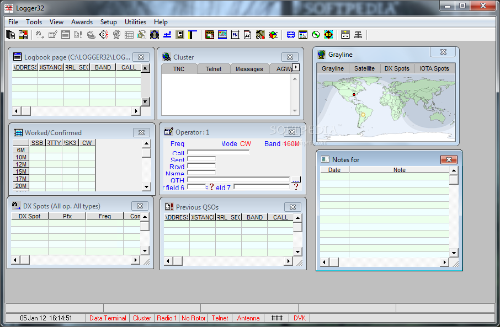500x327 pixels.
Task: Click the logbook entry pencil toolbar icon
Action: point(52,35)
